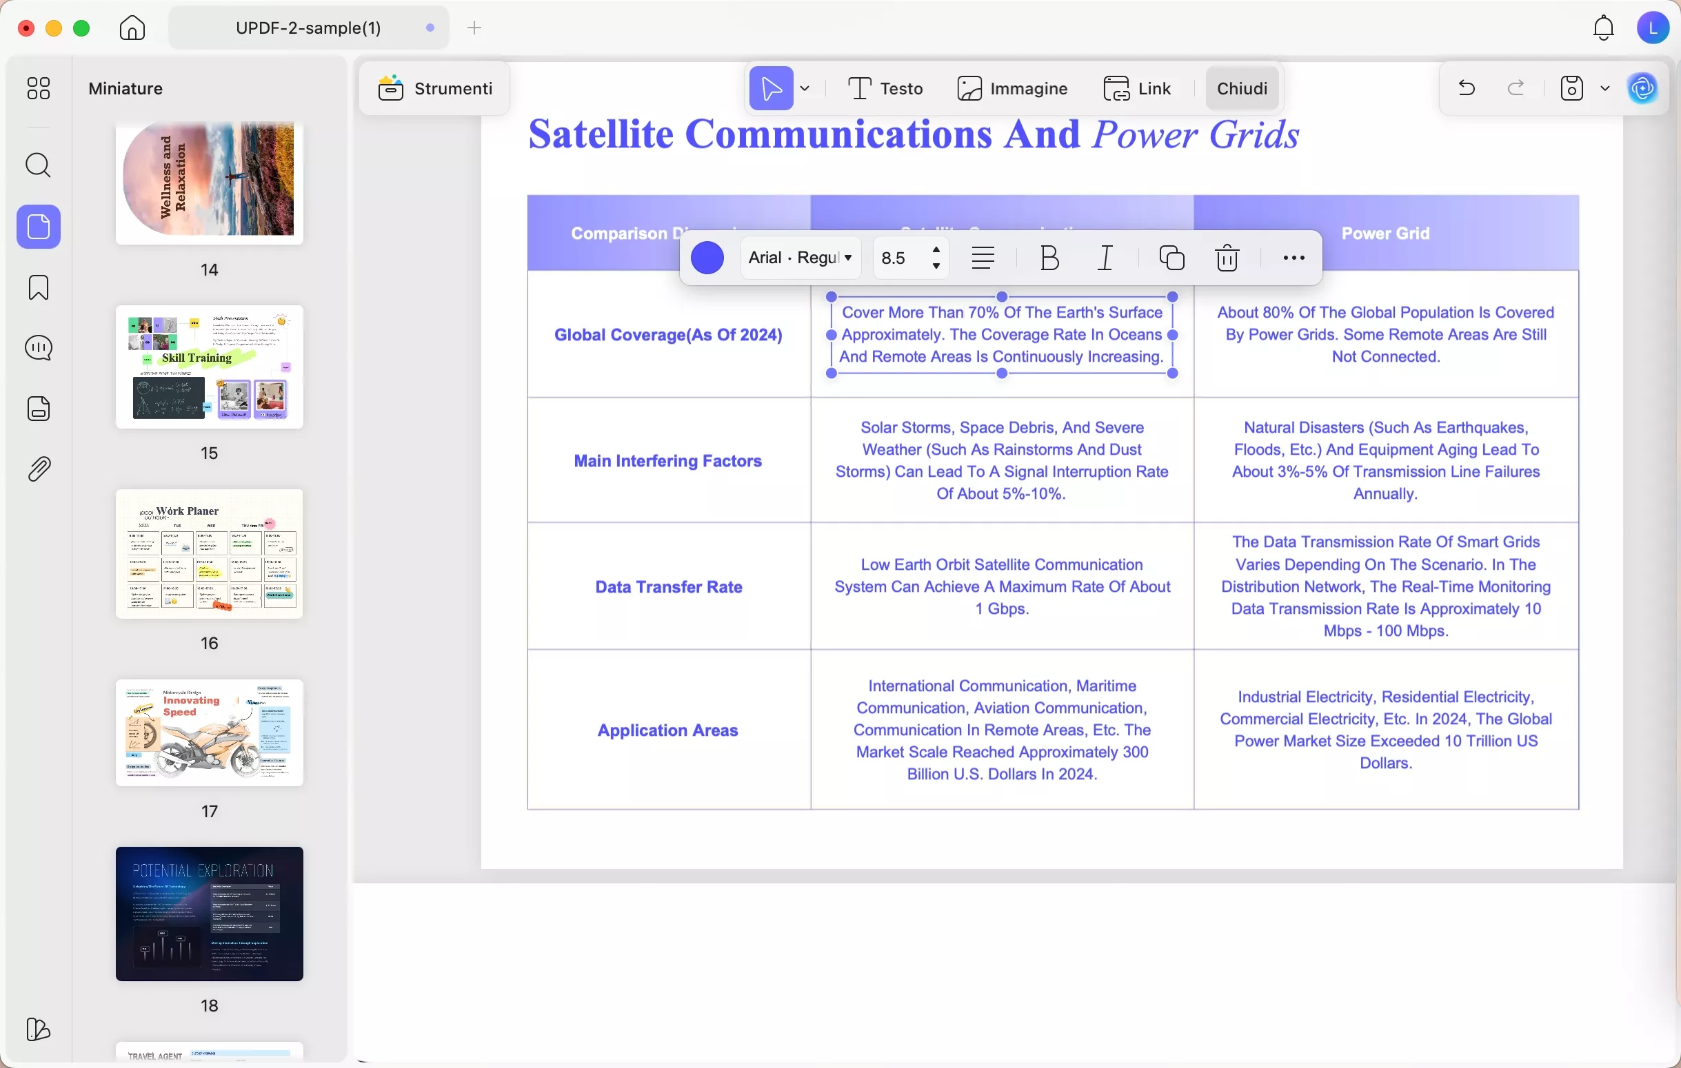Click the Chiudi button to exit editing
The height and width of the screenshot is (1068, 1681).
click(1242, 88)
